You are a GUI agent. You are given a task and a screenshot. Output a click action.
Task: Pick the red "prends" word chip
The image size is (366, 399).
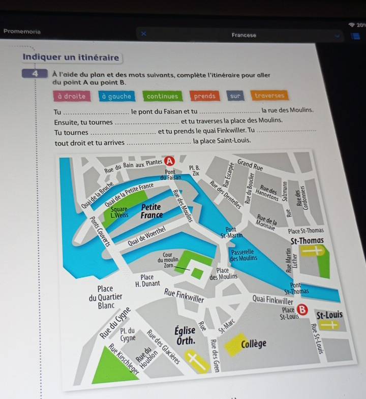(x=204, y=96)
